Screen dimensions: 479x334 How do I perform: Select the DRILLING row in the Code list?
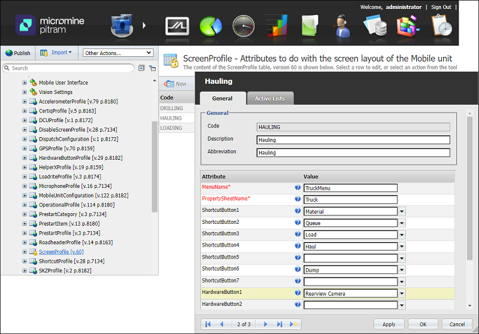coord(172,108)
